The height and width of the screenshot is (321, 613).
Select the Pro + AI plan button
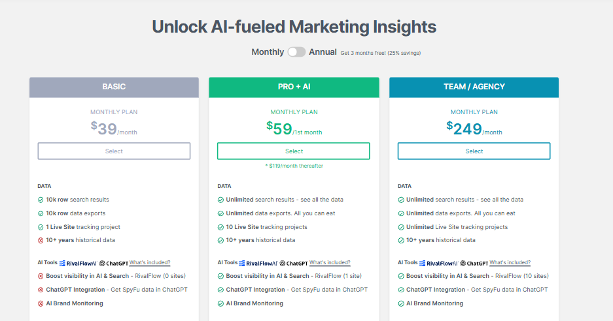294,151
